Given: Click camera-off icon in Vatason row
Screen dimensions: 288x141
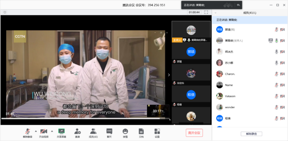Looking at the screenshot, I should [x=282, y=96].
